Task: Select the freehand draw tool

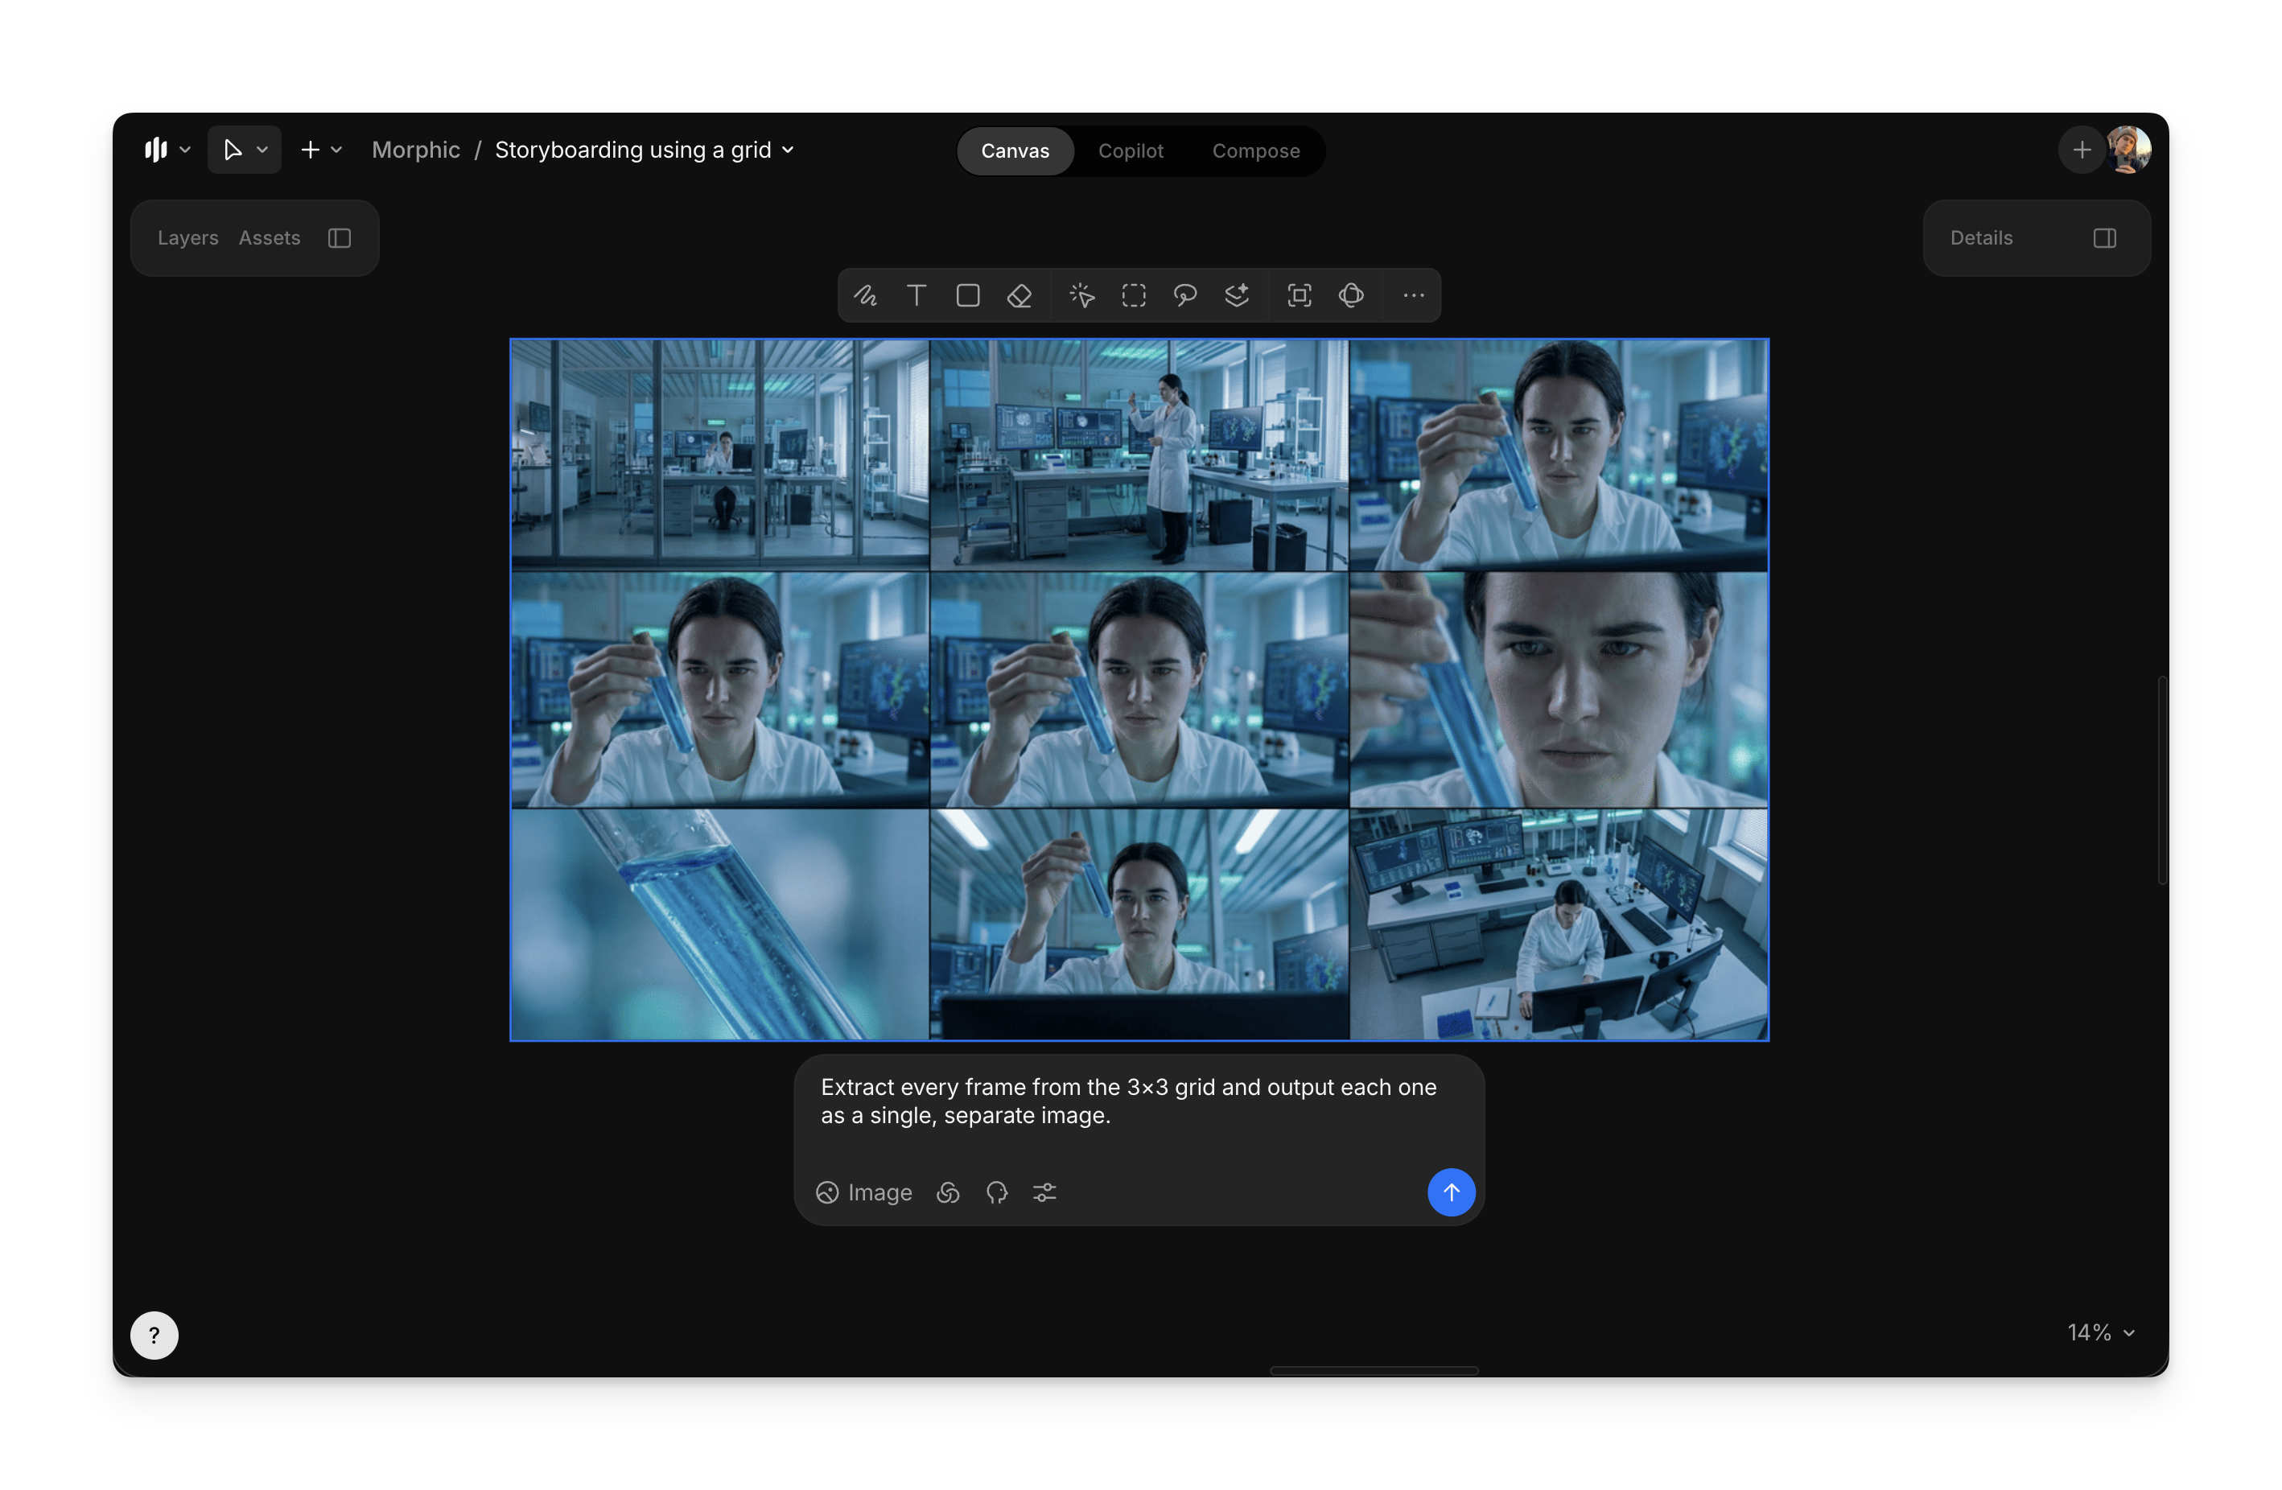Action: (x=865, y=295)
